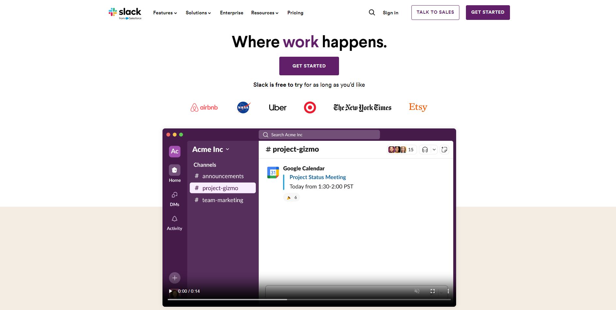Click the Get Started button

click(x=309, y=66)
